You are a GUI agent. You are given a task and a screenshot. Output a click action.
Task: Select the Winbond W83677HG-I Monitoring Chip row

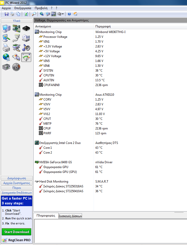pyautogui.click(x=110, y=32)
